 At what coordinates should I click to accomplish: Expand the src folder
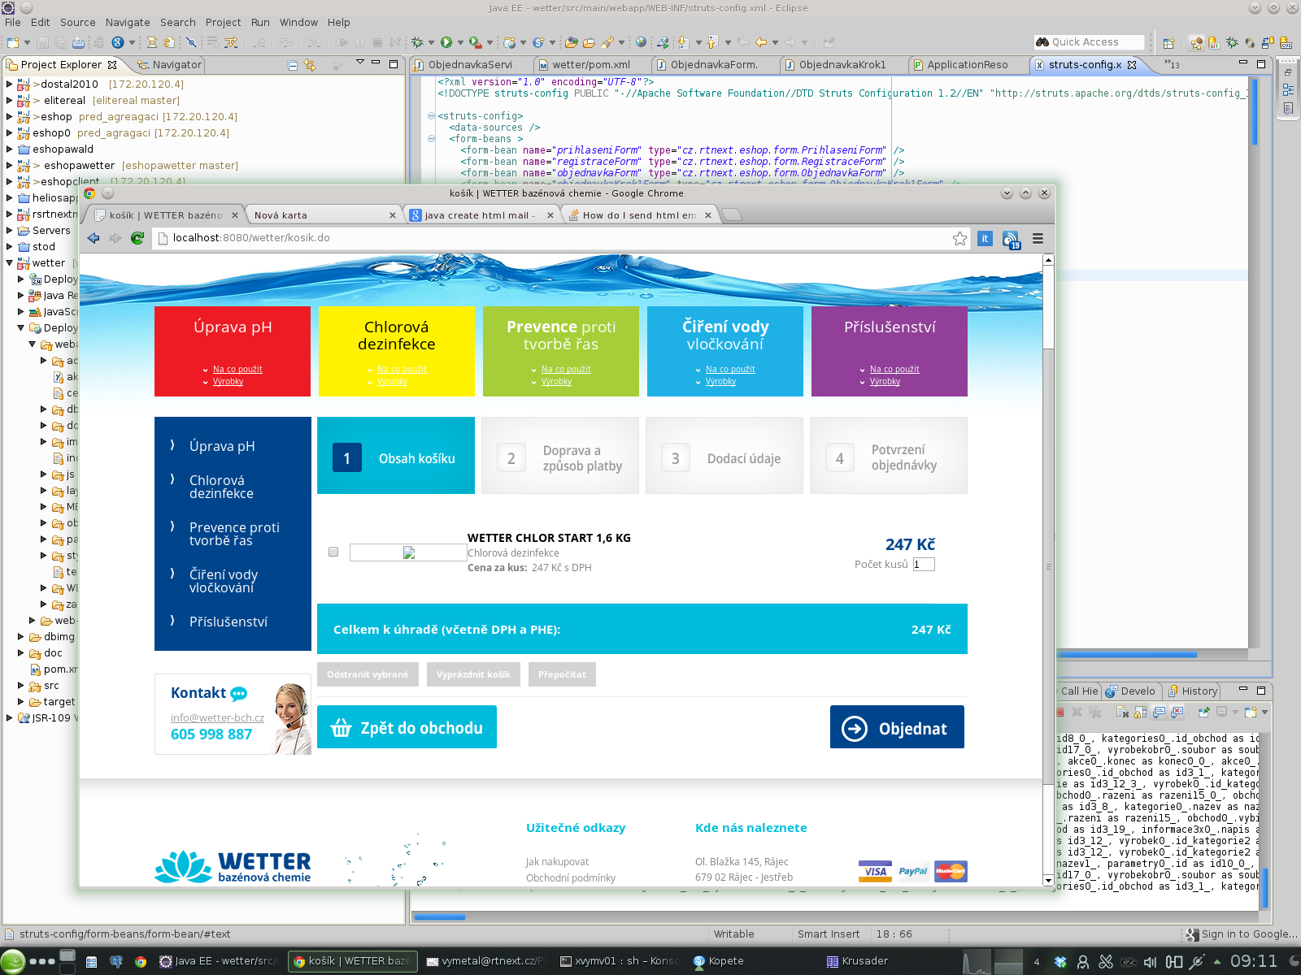point(21,685)
